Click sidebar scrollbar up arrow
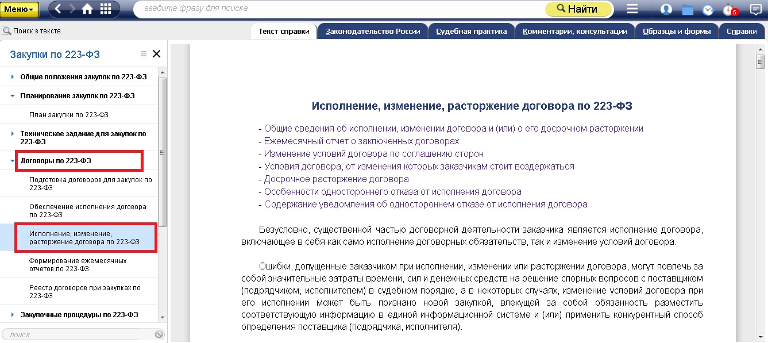This screenshot has height=343, width=768. [x=163, y=72]
